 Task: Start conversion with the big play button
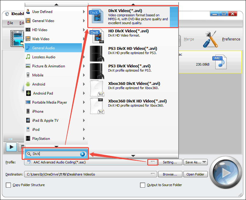coord(225,173)
